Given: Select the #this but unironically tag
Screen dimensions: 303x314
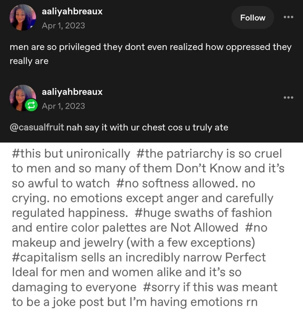Looking at the screenshot, I should 71,154.
